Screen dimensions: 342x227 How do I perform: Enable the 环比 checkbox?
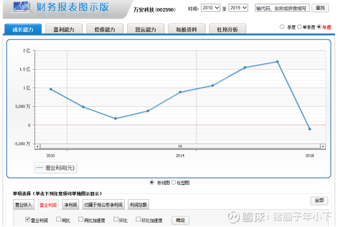click(116, 219)
